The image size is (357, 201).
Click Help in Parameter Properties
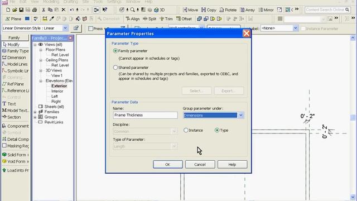[232, 164]
